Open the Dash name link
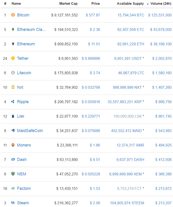Image resolution: width=173 pixels, height=207 pixels. coord(22,159)
